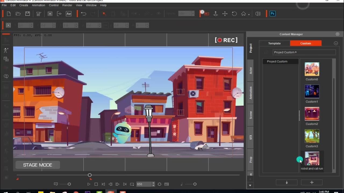Select the Text tool in the left sidebar
Screen dimensions: 344x193
point(6,76)
